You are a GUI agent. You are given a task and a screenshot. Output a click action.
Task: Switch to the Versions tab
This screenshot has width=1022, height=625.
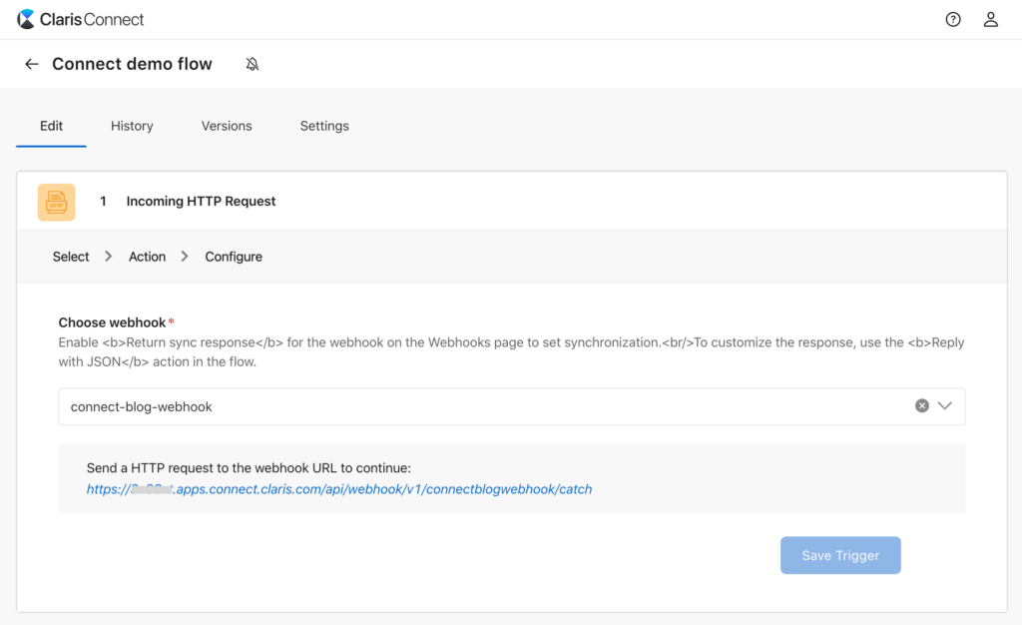pyautogui.click(x=227, y=126)
